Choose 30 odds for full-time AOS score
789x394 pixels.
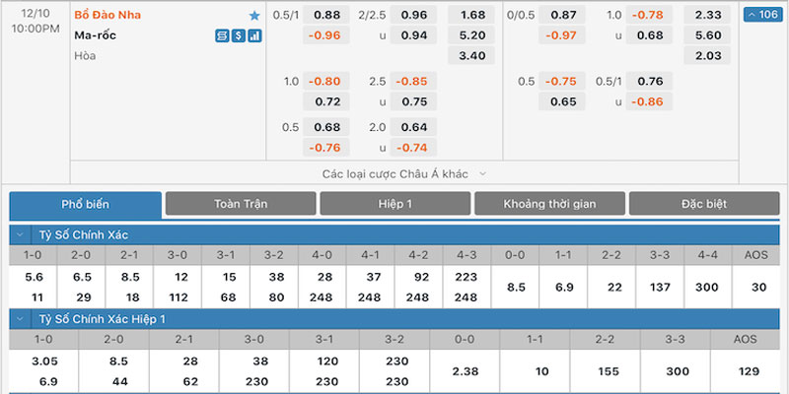(x=756, y=288)
